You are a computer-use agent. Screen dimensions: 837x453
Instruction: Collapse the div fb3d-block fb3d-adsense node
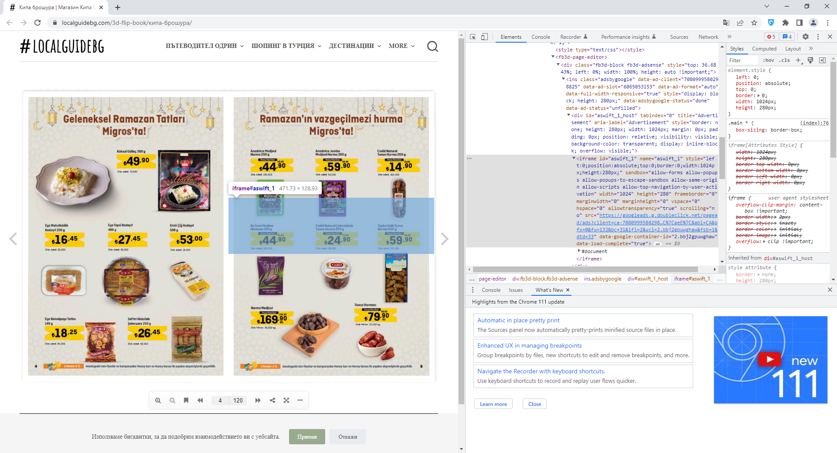tap(558, 64)
